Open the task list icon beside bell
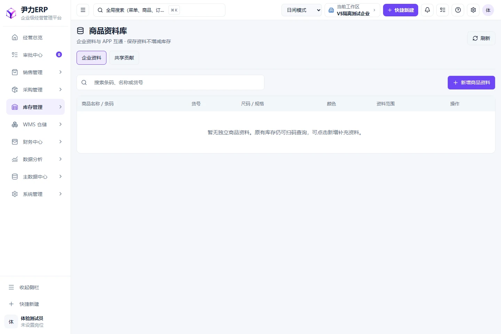Image resolution: width=501 pixels, height=334 pixels. (443, 10)
